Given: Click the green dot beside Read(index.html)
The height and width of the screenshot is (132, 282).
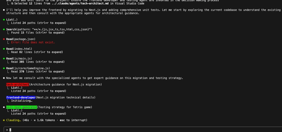Looking at the screenshot, I should click(x=4, y=49).
